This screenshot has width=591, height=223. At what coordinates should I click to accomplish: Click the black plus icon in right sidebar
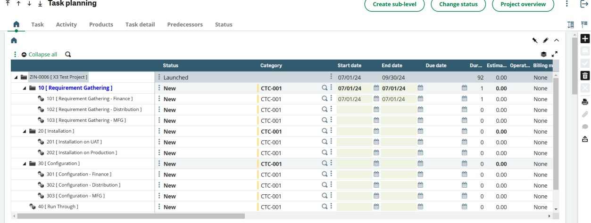tap(585, 39)
